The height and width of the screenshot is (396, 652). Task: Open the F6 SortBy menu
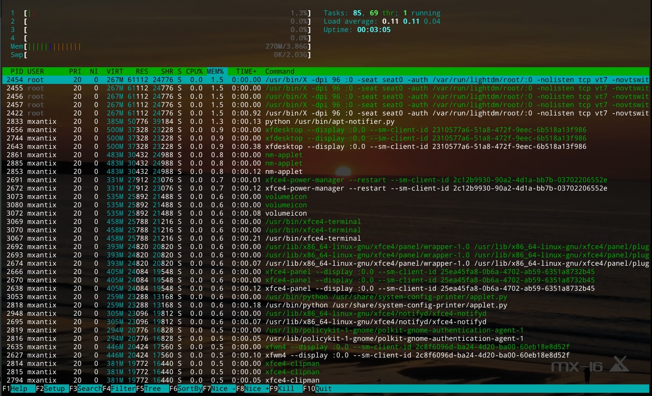point(186,389)
